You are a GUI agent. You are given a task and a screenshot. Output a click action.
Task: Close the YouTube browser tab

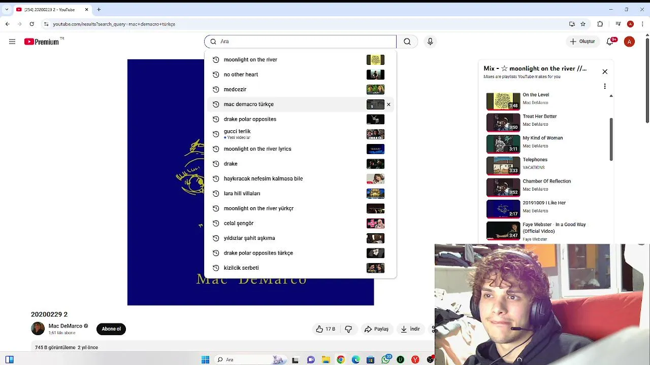pyautogui.click(x=86, y=10)
